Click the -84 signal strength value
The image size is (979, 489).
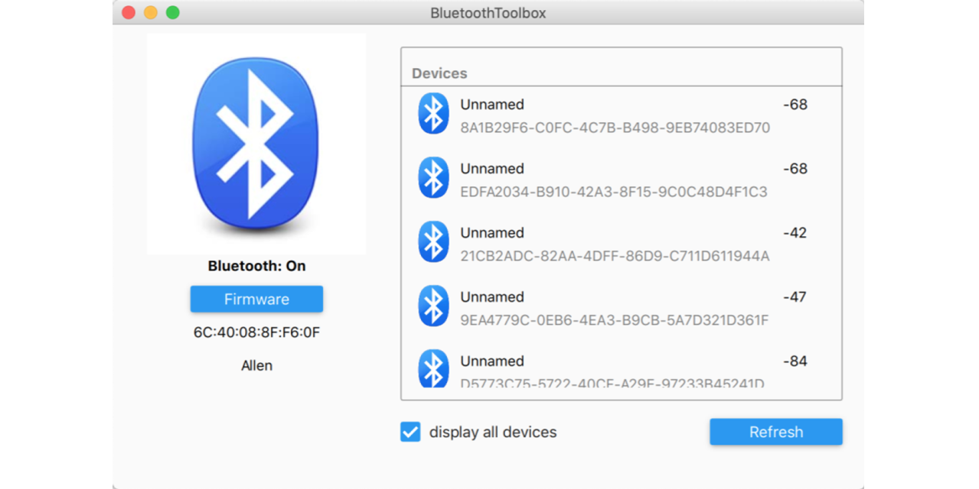795,361
